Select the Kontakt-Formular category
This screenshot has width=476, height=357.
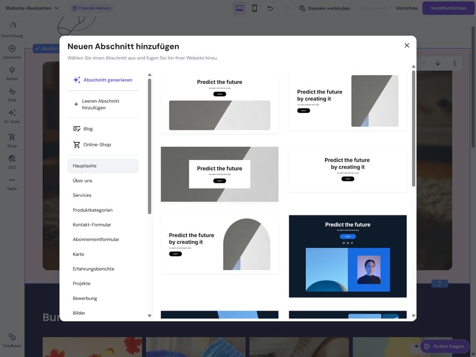pyautogui.click(x=92, y=225)
